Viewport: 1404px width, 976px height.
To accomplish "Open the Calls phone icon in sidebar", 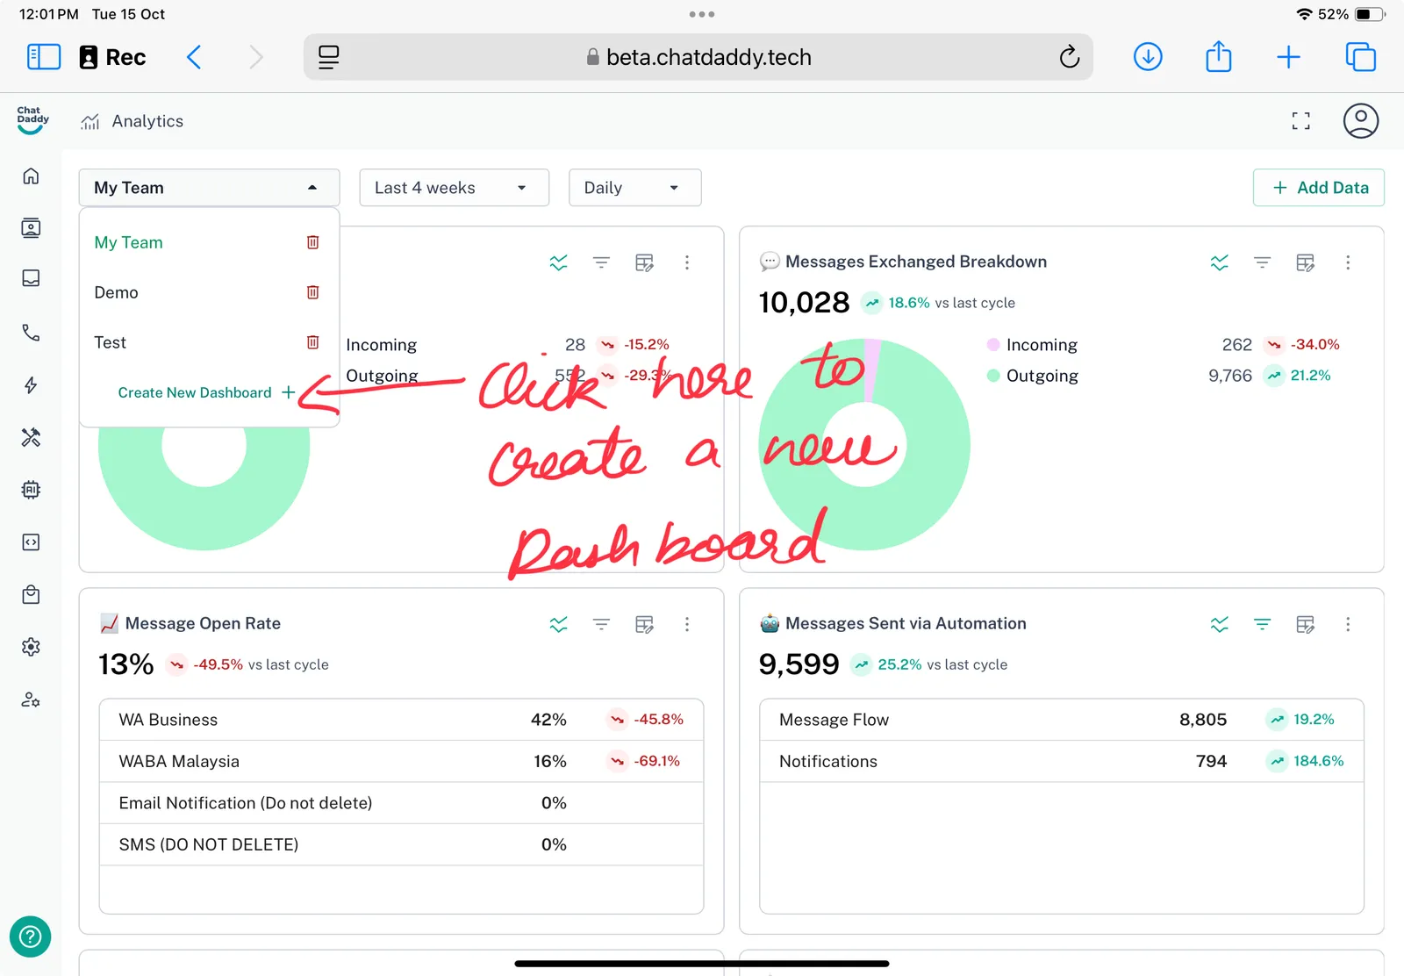I will coord(31,333).
